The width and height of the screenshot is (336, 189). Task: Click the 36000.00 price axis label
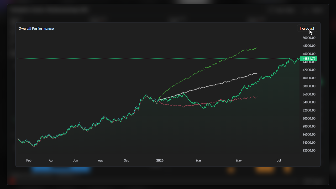point(309,94)
